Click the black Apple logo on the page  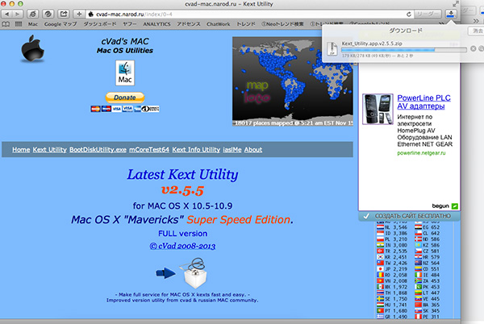(32, 48)
